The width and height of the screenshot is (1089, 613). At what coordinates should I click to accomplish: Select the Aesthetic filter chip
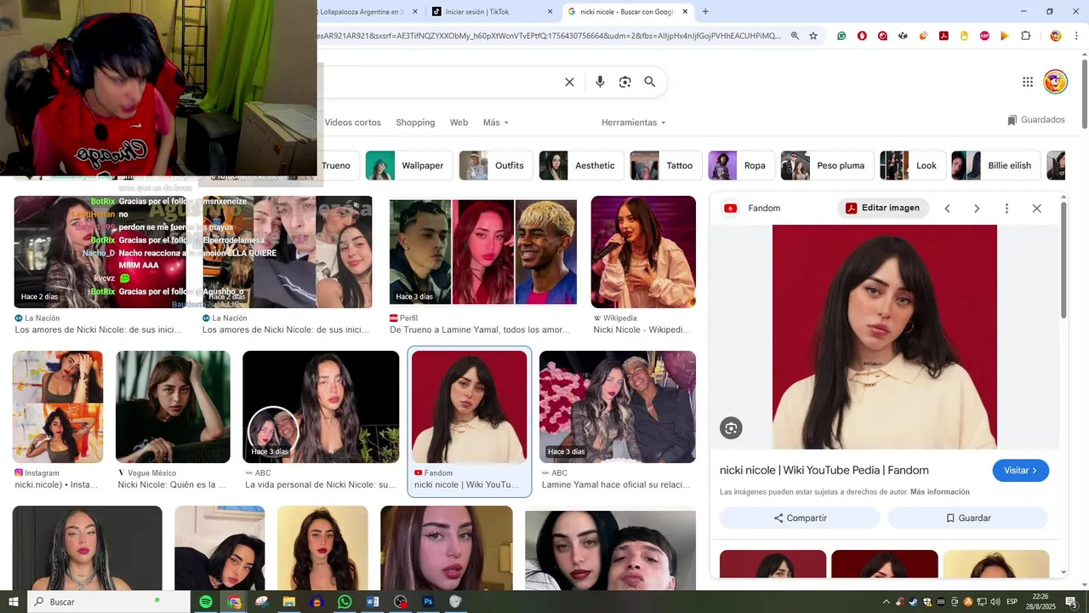pos(582,165)
